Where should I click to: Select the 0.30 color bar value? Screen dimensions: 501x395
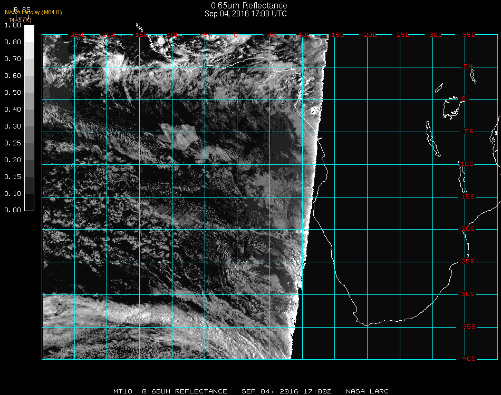pos(13,126)
